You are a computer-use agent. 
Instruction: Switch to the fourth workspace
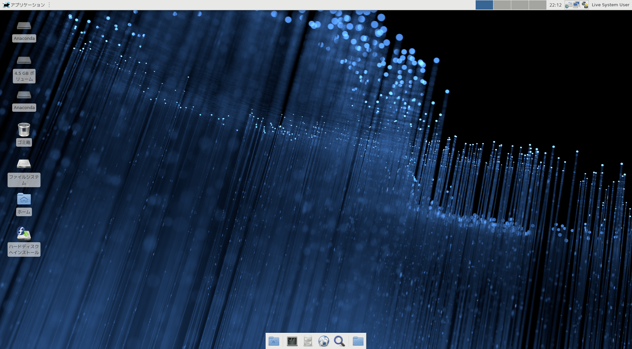click(x=538, y=5)
